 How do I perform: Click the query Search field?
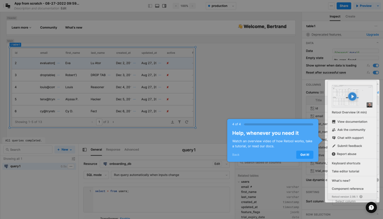tap(28, 150)
